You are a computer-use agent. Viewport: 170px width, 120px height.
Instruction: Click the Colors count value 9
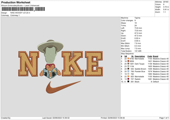click(164, 5)
